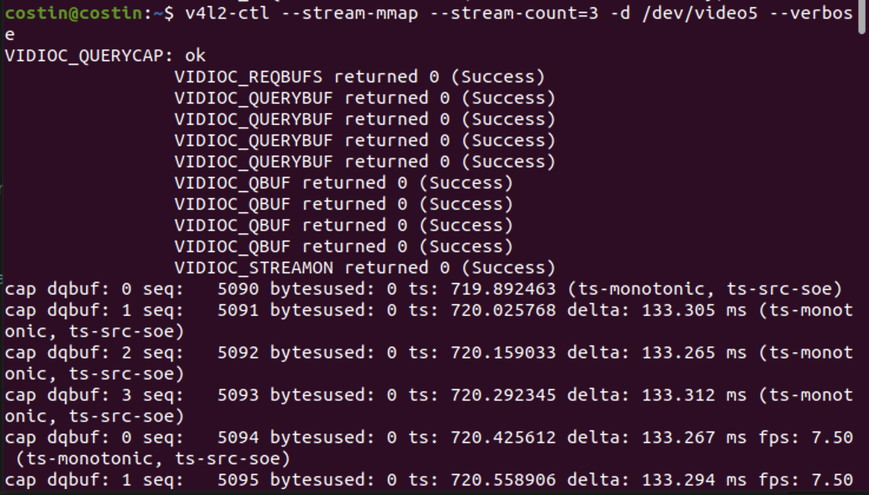The height and width of the screenshot is (495, 869).
Task: Click the --stream-mmap argument
Action: pos(350,13)
